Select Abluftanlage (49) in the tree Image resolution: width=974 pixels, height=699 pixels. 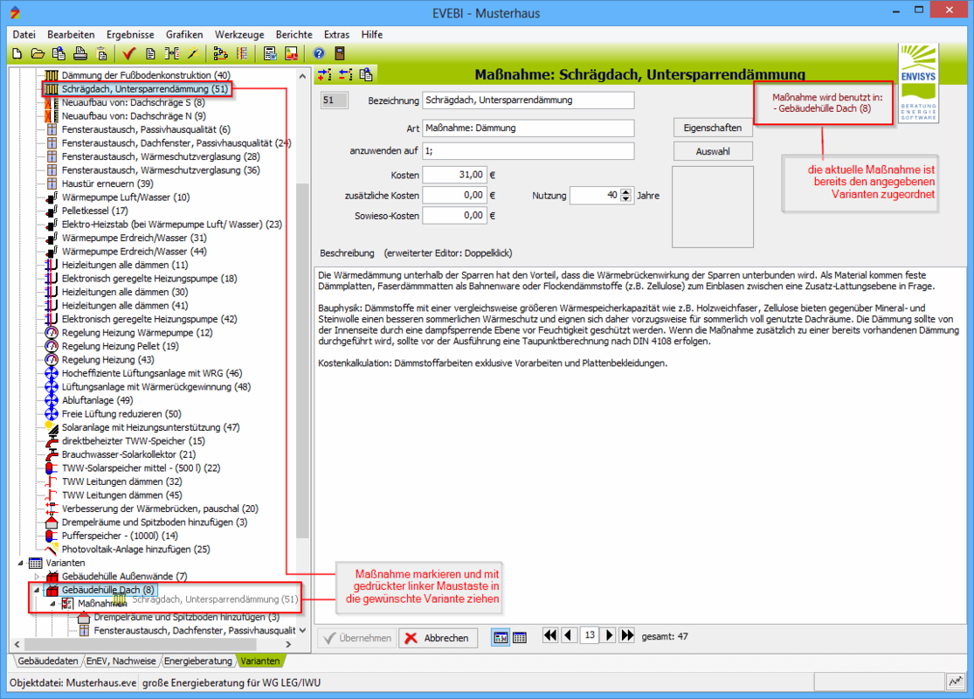coord(97,400)
